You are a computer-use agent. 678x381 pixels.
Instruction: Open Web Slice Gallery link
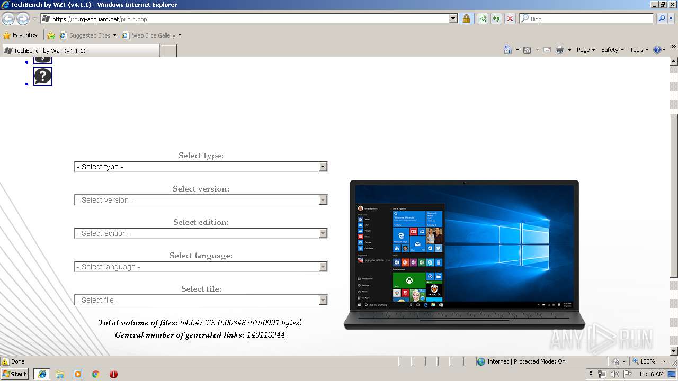(x=151, y=35)
